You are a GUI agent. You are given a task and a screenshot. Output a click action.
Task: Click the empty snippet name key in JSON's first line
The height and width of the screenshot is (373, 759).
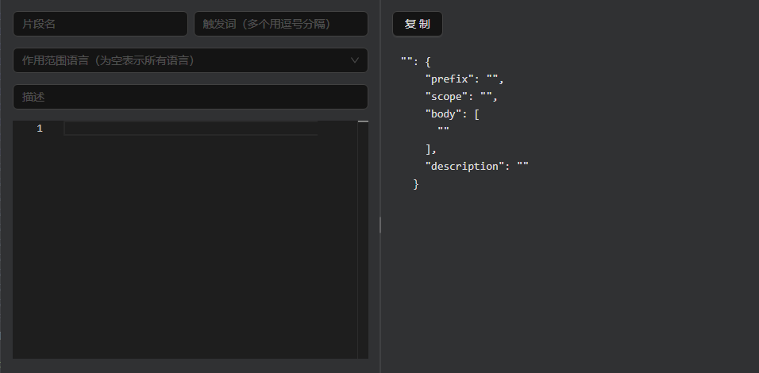pos(406,62)
